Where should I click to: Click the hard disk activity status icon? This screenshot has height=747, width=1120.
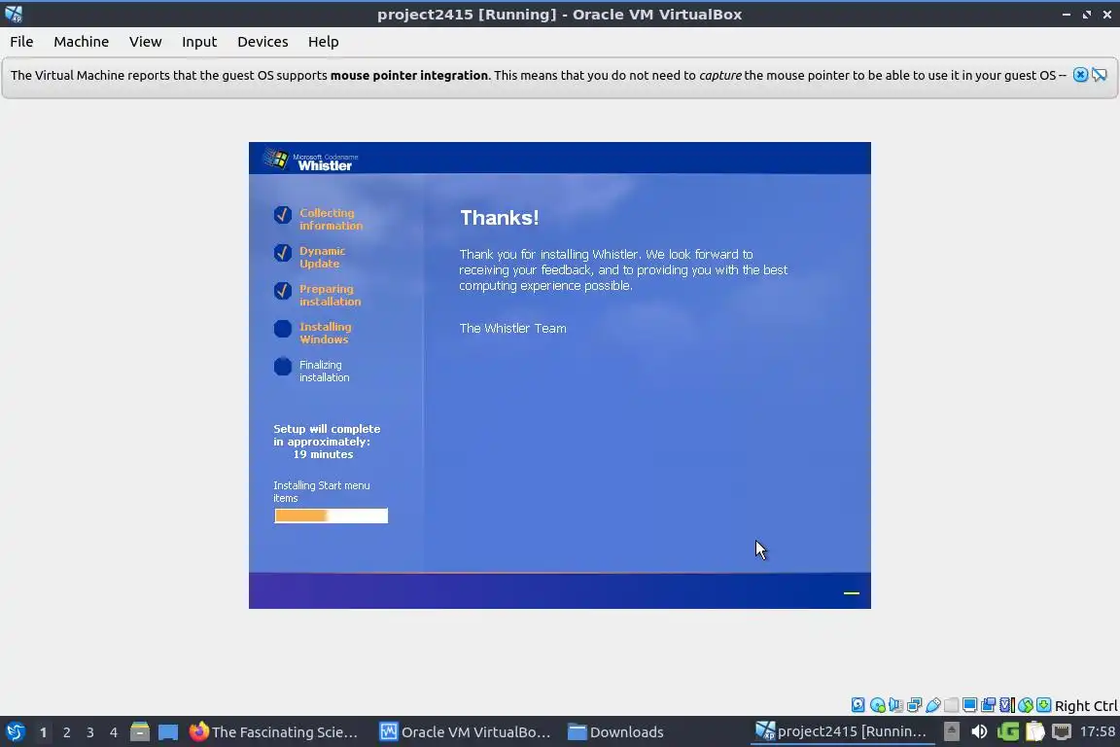coord(857,705)
